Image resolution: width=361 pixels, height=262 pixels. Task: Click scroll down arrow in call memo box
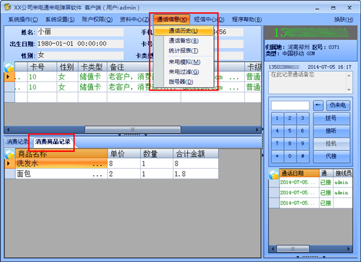[349, 90]
